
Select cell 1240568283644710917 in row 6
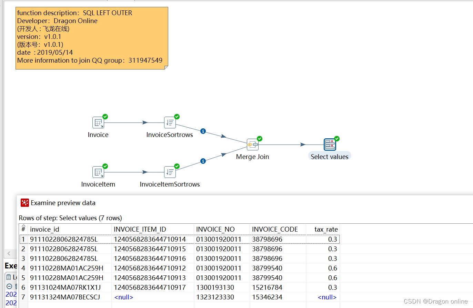153,287
